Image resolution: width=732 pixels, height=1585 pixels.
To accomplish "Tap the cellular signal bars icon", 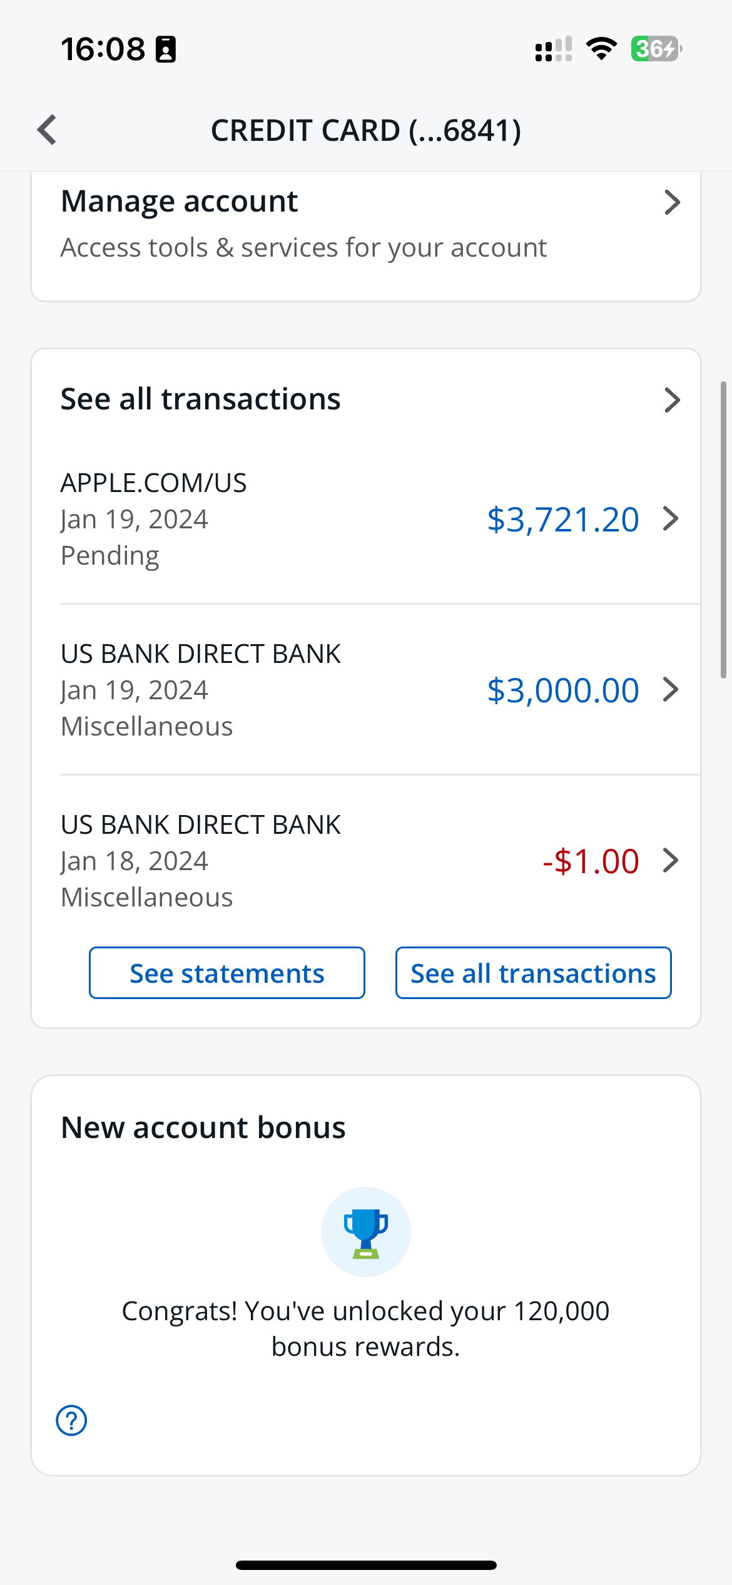I will pyautogui.click(x=554, y=49).
